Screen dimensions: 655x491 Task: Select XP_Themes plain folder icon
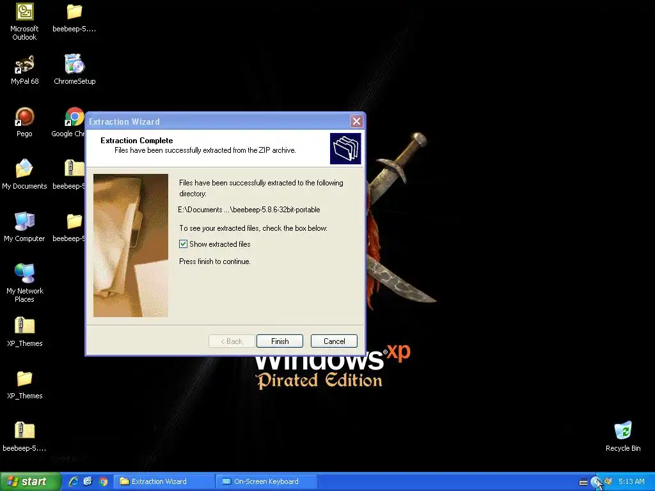(x=25, y=385)
